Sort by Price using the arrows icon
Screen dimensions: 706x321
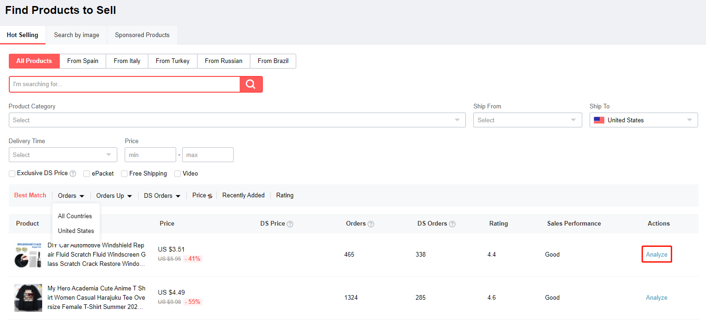point(210,196)
